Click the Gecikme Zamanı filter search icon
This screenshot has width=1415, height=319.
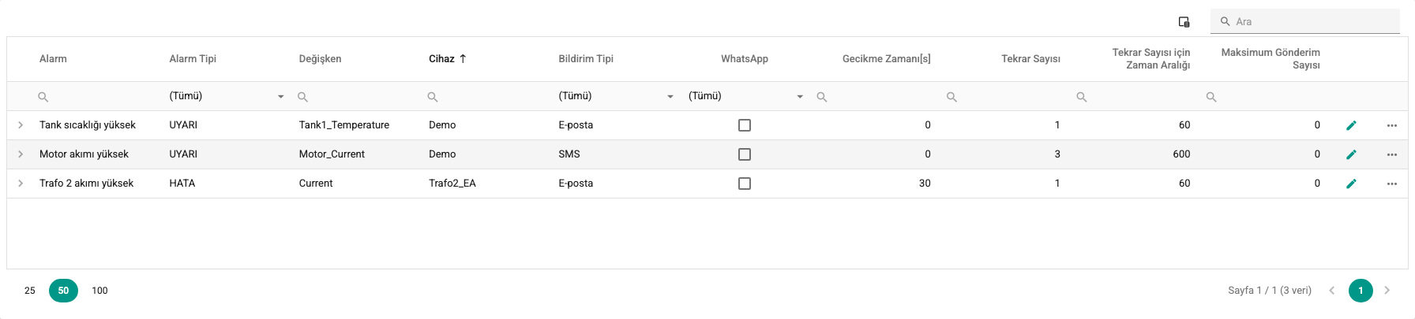pyautogui.click(x=822, y=97)
